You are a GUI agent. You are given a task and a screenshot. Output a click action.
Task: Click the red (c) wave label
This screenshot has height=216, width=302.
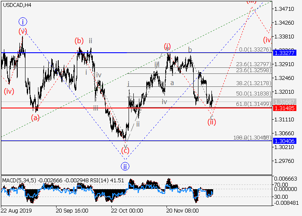point(125,150)
